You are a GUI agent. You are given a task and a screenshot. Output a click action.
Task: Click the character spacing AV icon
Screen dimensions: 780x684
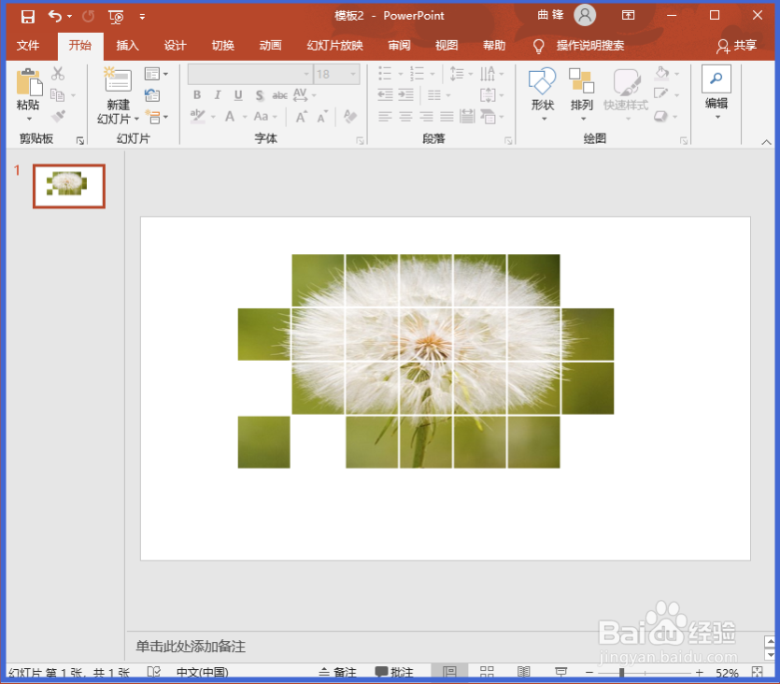[301, 95]
